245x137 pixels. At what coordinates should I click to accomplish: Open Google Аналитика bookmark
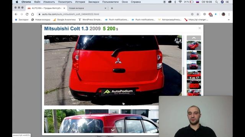(64, 19)
